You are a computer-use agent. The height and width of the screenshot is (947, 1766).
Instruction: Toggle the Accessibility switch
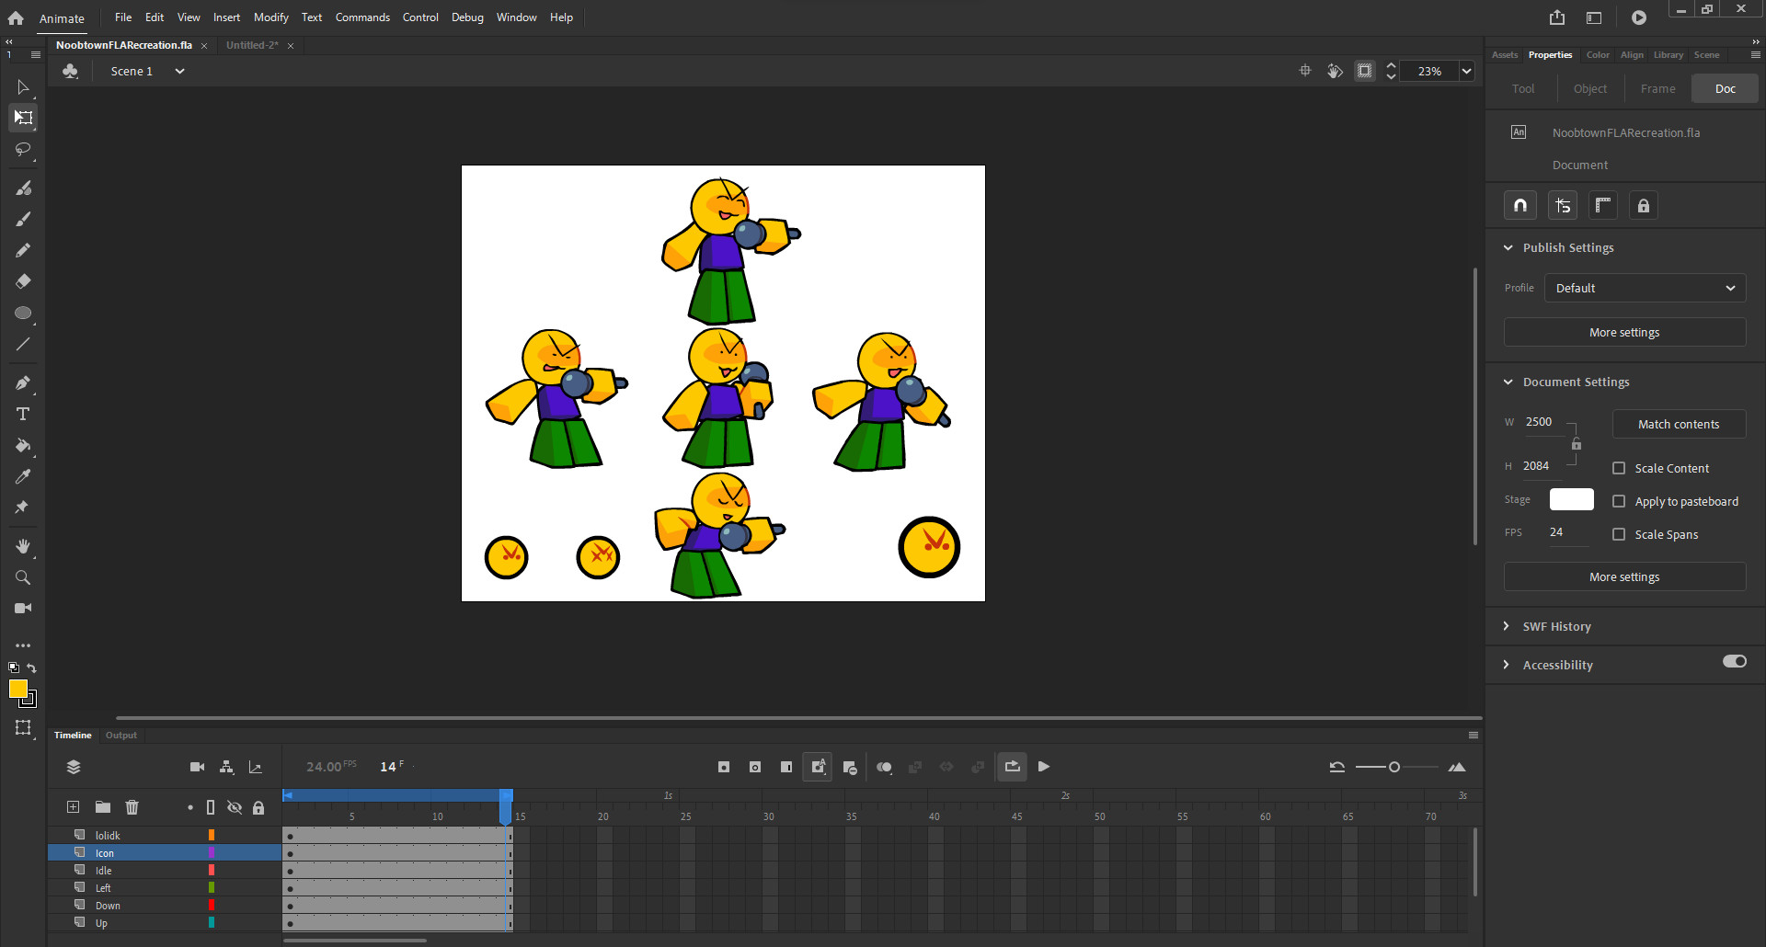[1734, 662]
